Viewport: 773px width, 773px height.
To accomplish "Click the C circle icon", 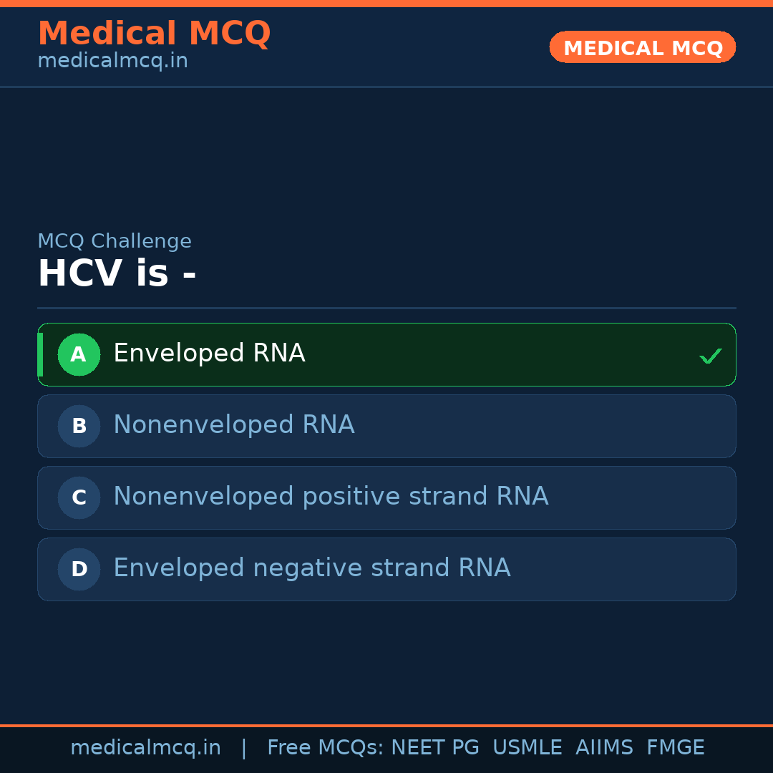I will [79, 497].
